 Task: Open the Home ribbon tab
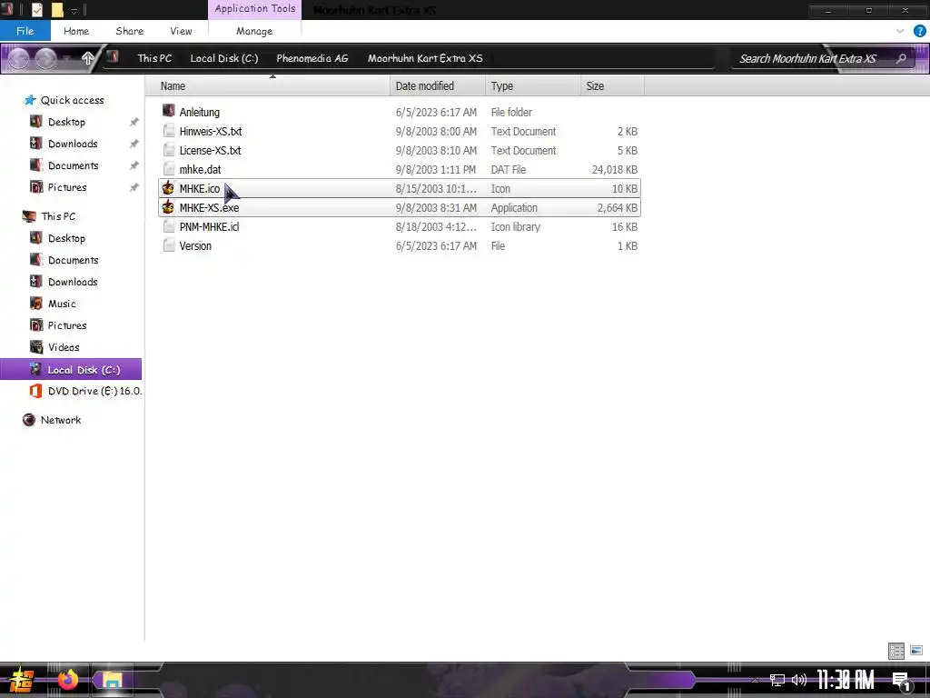pos(76,31)
